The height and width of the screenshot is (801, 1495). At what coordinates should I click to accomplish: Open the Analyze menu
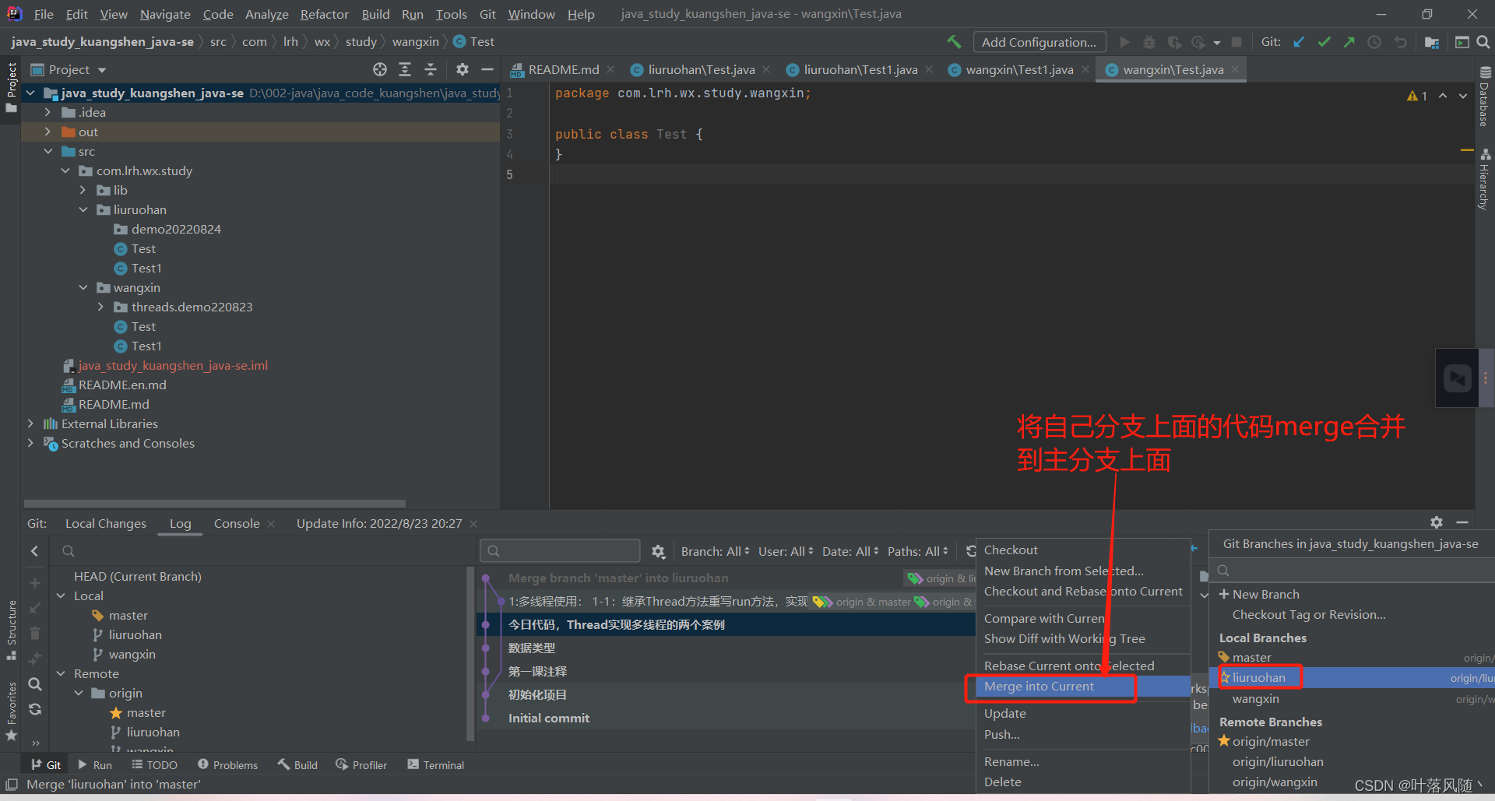tap(266, 14)
